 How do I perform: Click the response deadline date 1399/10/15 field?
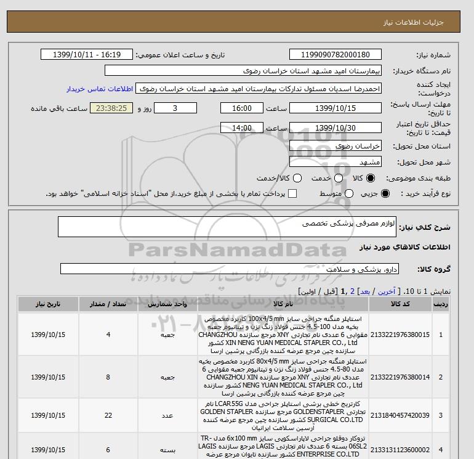point(335,108)
